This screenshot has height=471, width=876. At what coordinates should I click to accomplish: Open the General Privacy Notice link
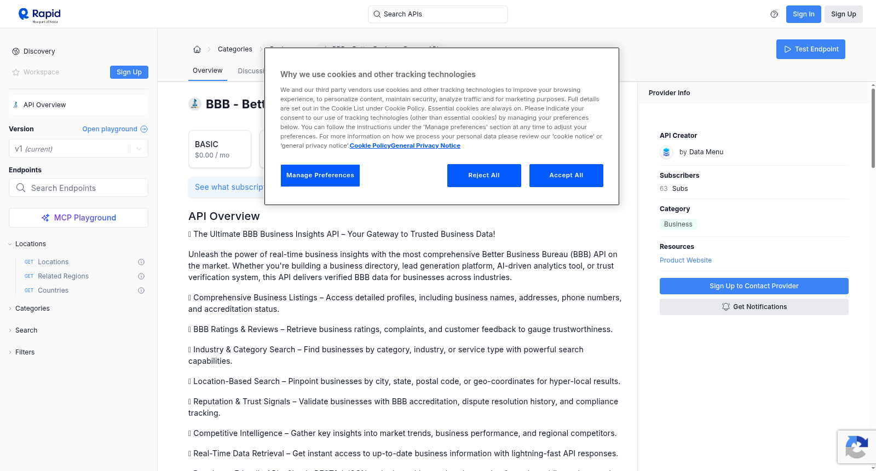[425, 146]
